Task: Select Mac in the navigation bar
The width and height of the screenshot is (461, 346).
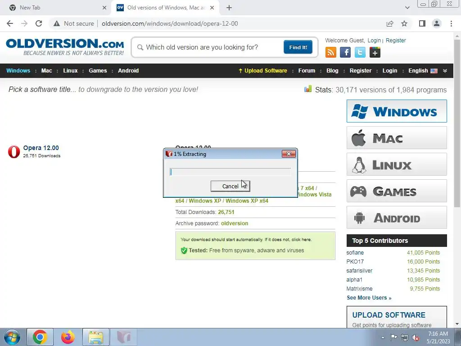Action: click(x=46, y=71)
